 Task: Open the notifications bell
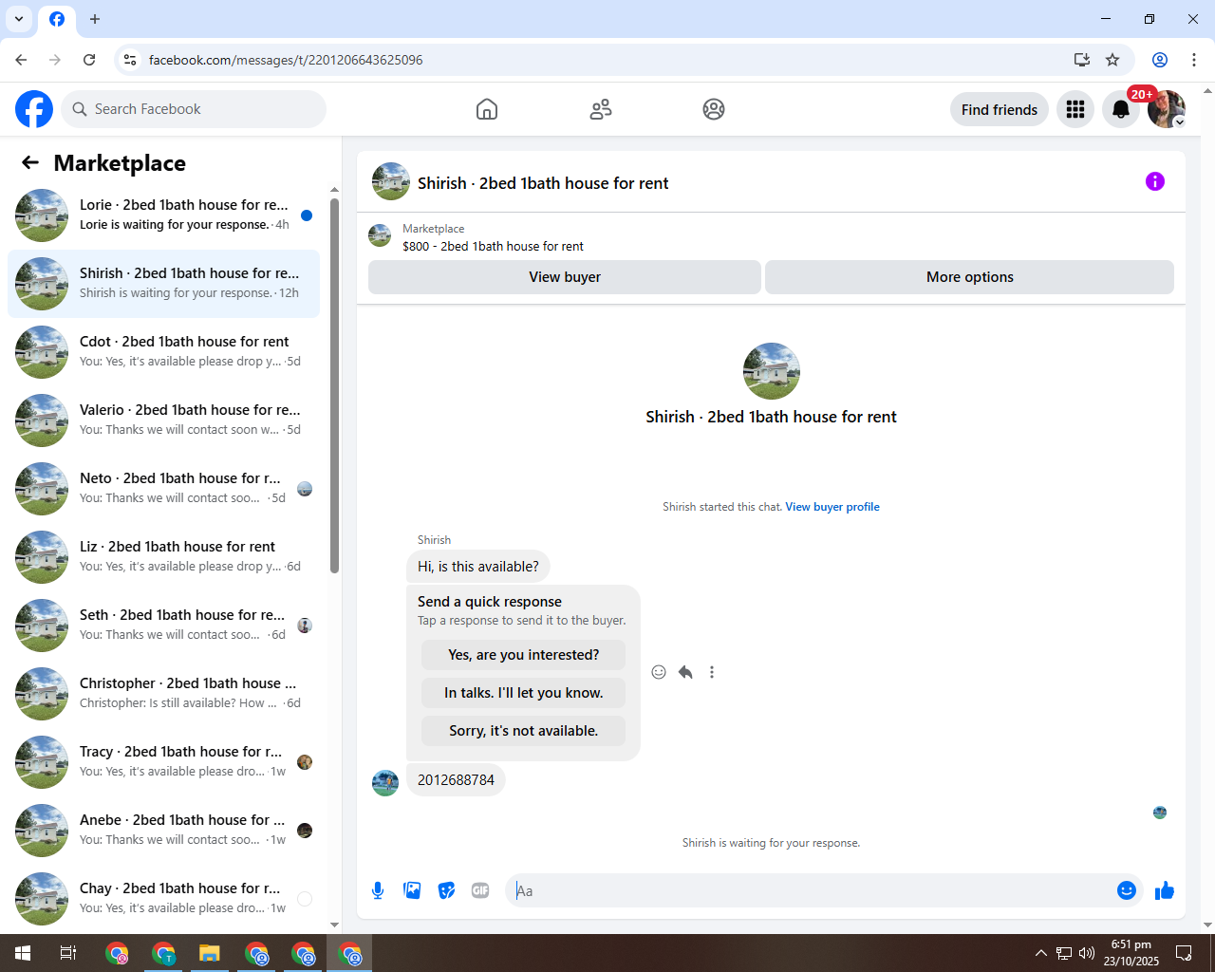[x=1121, y=109]
